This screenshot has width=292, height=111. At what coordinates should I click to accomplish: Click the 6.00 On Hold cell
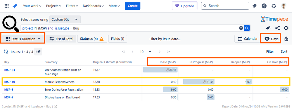(284, 90)
